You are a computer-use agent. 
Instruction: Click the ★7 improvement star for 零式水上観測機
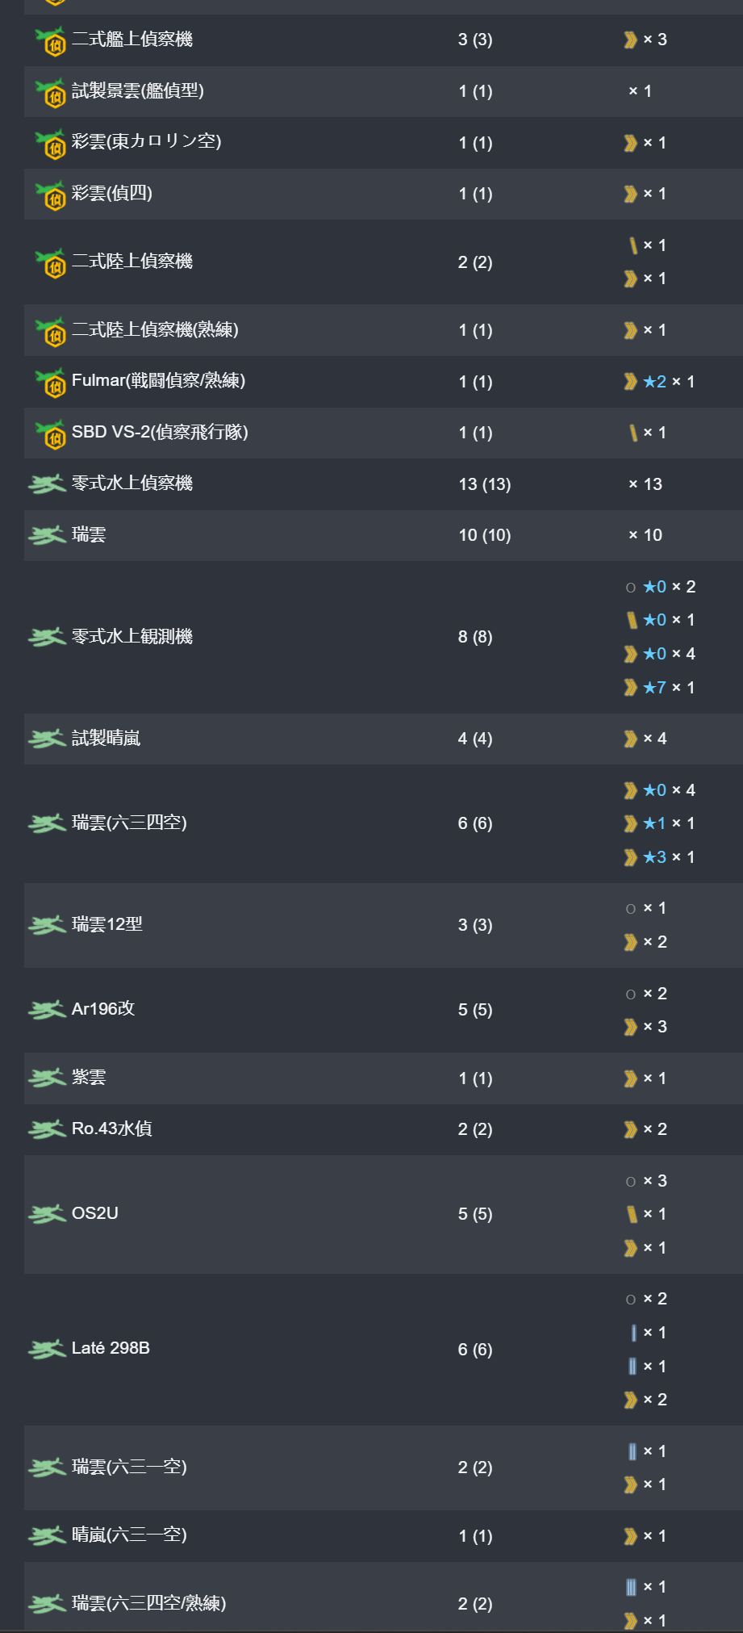[655, 688]
